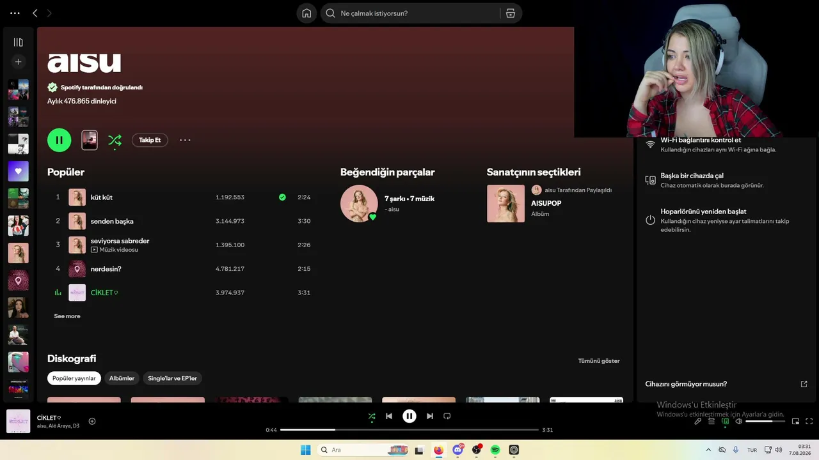Open the Browse icon in the search bar
This screenshot has width=819, height=460.
(511, 13)
